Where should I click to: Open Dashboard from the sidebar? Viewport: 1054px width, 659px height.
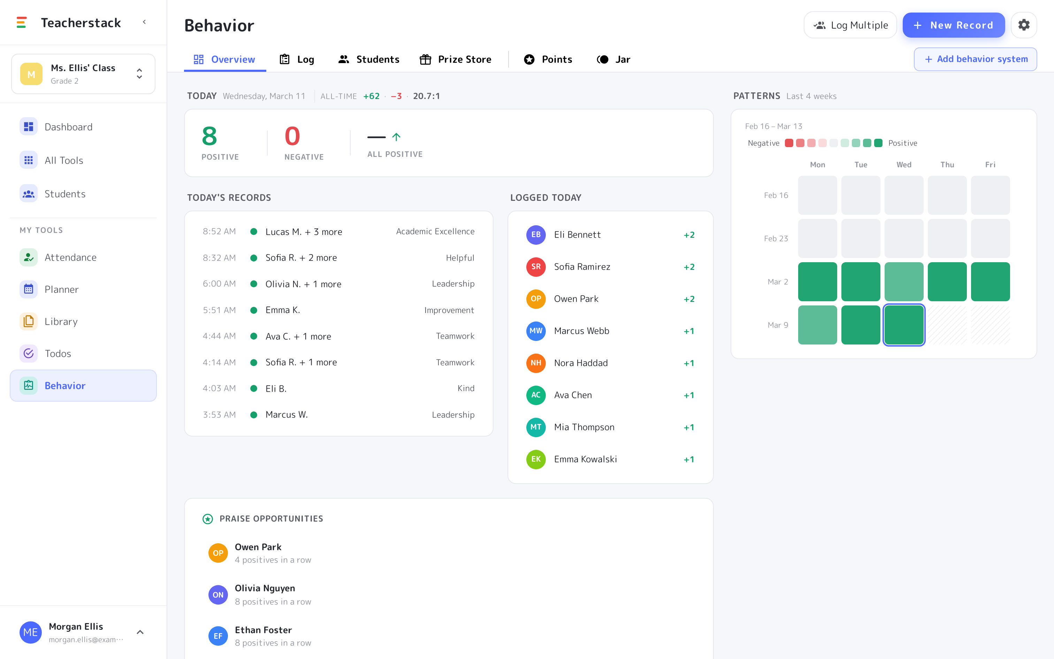coord(83,127)
